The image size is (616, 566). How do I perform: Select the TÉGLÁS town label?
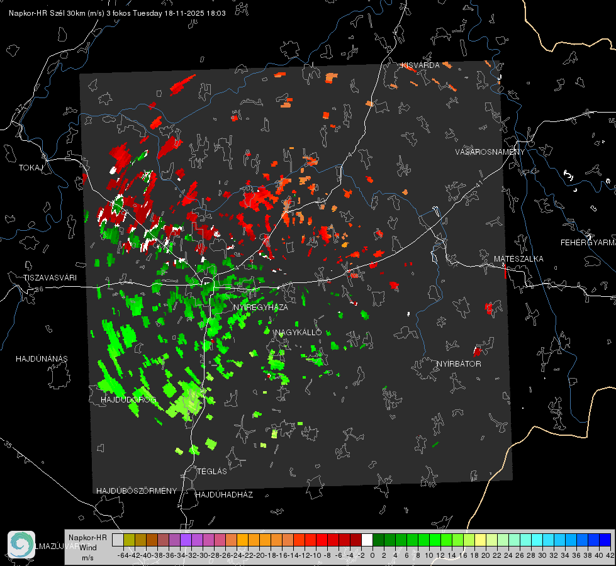click(212, 472)
